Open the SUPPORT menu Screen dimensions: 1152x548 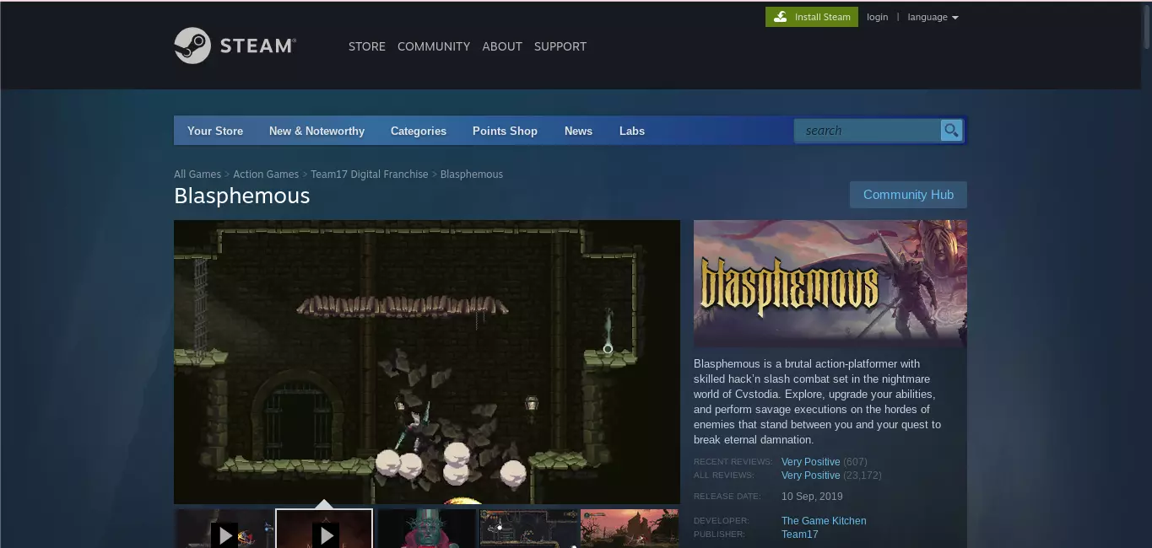(x=560, y=46)
